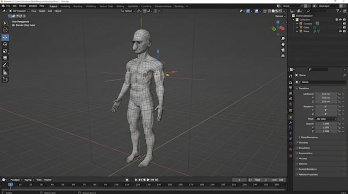Select the Measure ruler tool
The image size is (348, 194).
tap(5, 72)
